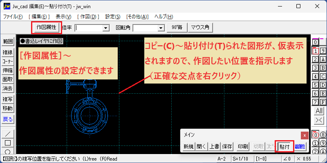327x163 pixels.
Task: Select the line drawing tool
Action: 8,134
